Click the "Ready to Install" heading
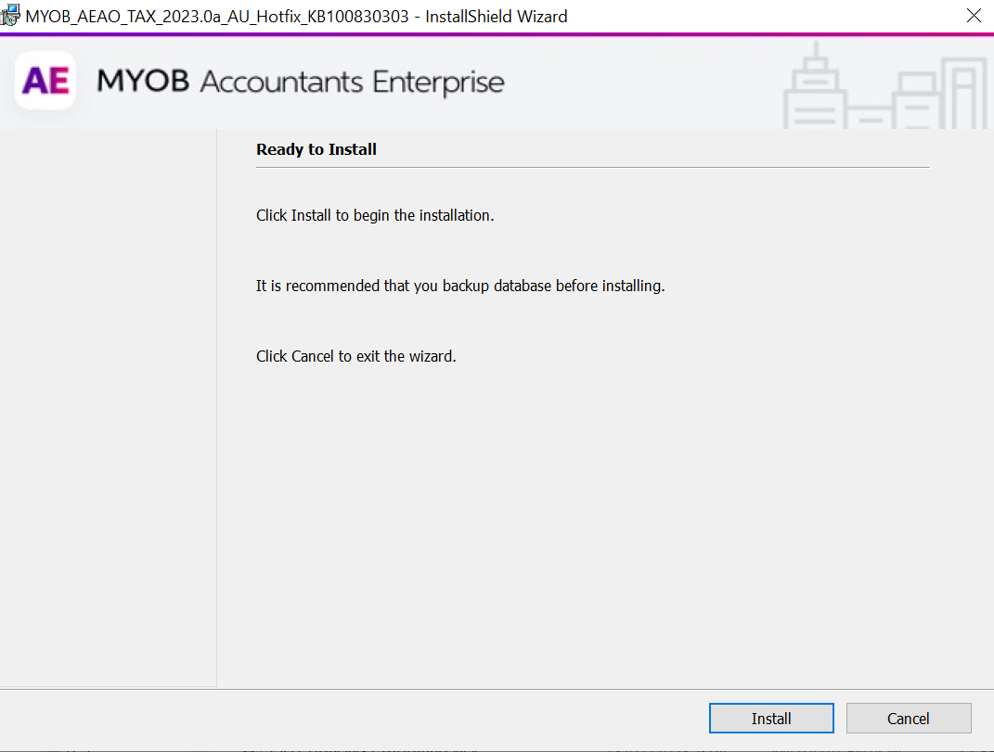 316,149
